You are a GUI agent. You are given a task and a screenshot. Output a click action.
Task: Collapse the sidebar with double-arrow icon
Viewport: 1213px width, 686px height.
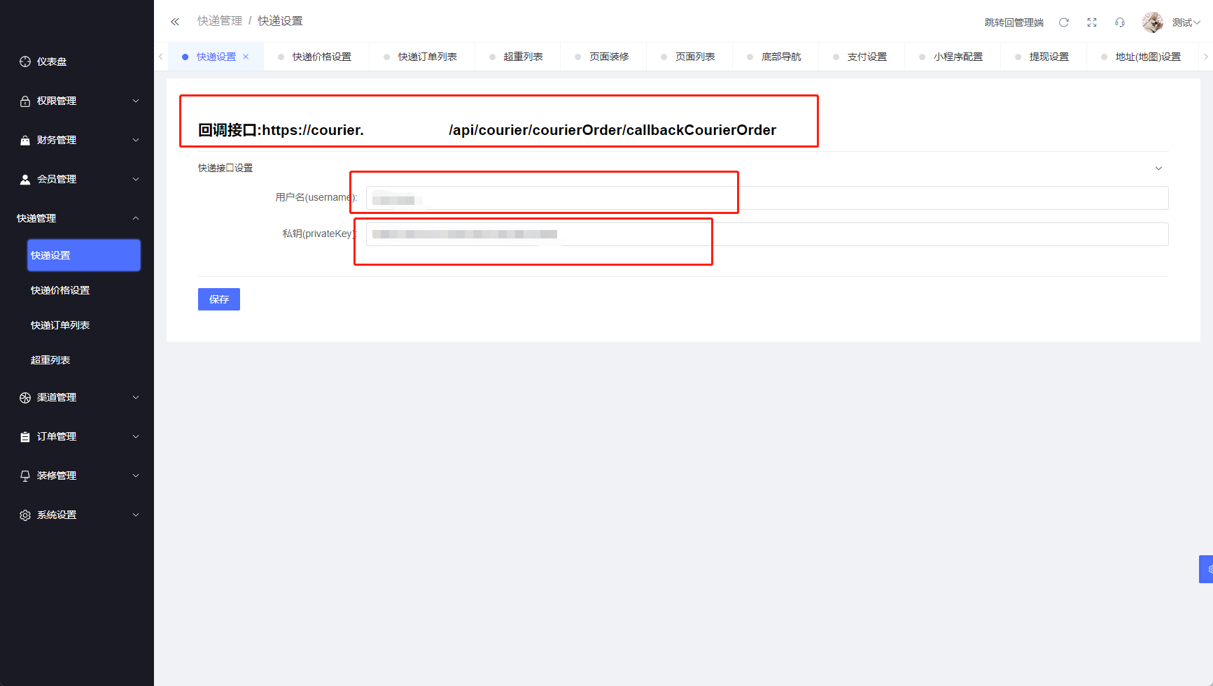point(175,22)
